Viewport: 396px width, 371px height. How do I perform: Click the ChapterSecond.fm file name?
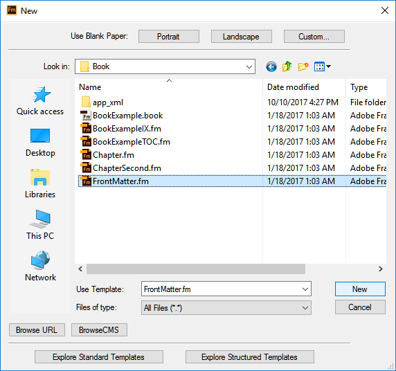127,168
